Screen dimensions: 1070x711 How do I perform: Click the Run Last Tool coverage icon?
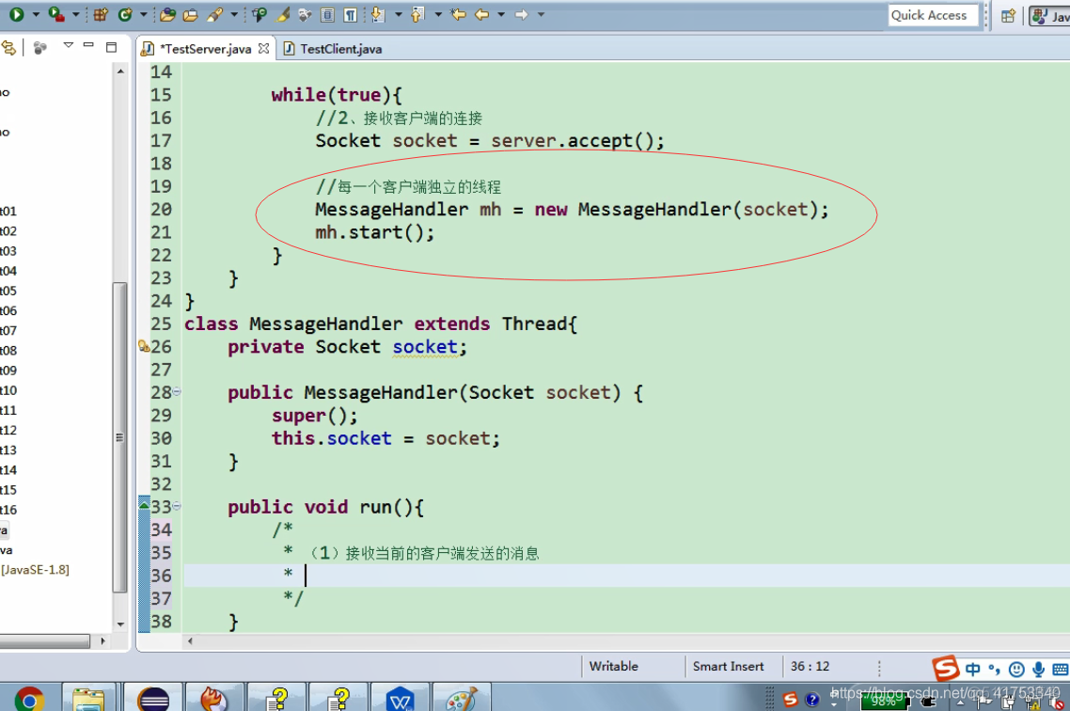click(x=56, y=14)
